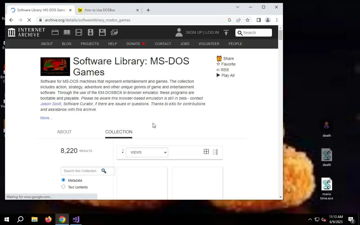The width and height of the screenshot is (360, 225).
Task: Click the Chrome back arrow
Action: (11, 20)
